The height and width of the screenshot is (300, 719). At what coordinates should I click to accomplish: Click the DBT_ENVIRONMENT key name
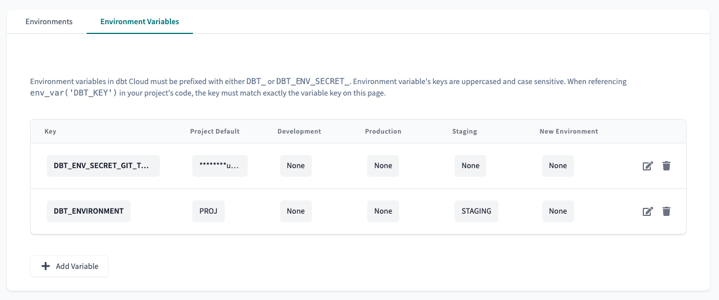coord(88,211)
